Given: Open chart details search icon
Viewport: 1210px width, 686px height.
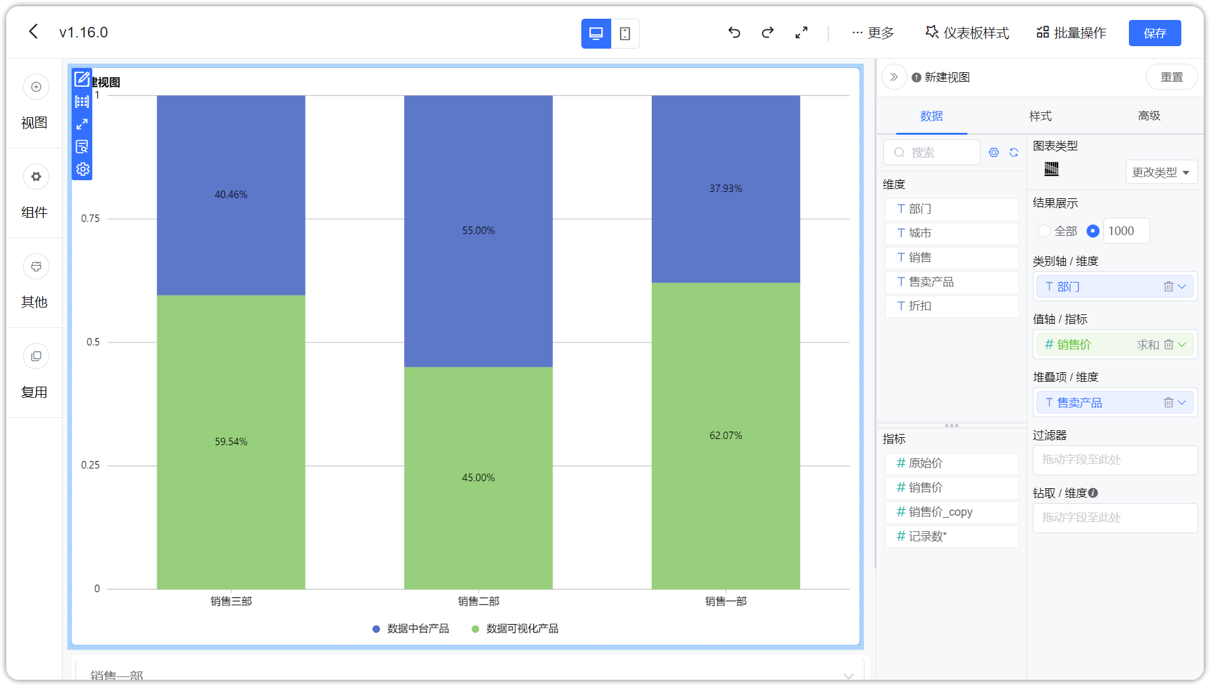Looking at the screenshot, I should (x=82, y=147).
